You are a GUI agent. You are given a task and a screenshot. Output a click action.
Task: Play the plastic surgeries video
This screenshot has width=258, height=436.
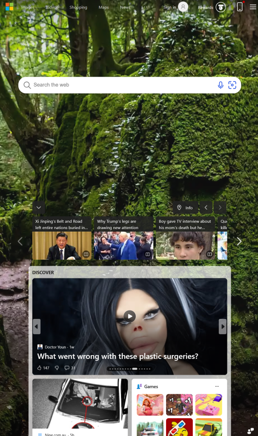point(129,316)
